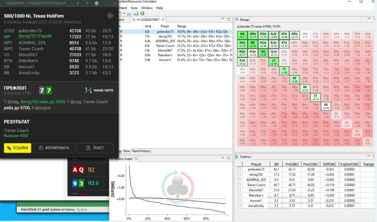This screenshot has width=377, height=222.
Task: Close the Quick Graph tab
Action: pos(136,159)
